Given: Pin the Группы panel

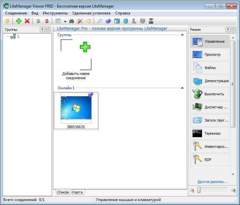Looking at the screenshot, I should click(x=42, y=29).
